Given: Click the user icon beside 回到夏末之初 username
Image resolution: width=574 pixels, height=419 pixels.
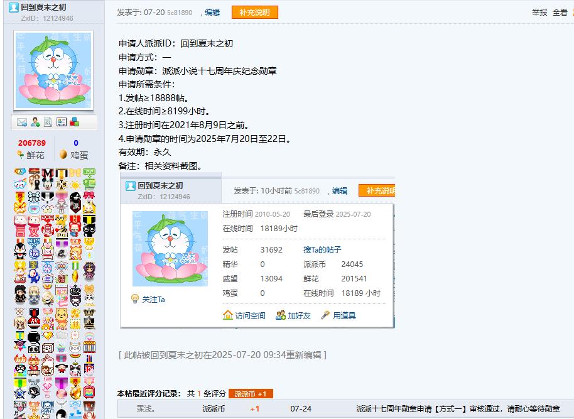Looking at the screenshot, I should click(x=14, y=8).
